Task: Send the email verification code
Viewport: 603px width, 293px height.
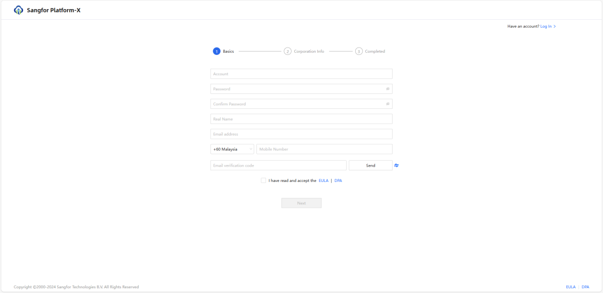Action: pos(371,165)
